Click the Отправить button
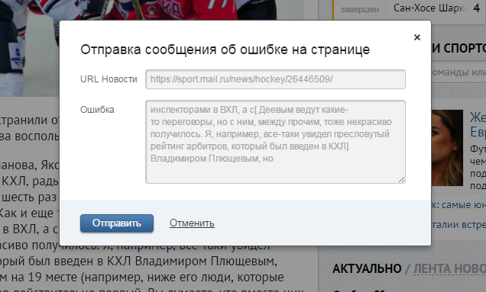The width and height of the screenshot is (486, 292). (117, 223)
